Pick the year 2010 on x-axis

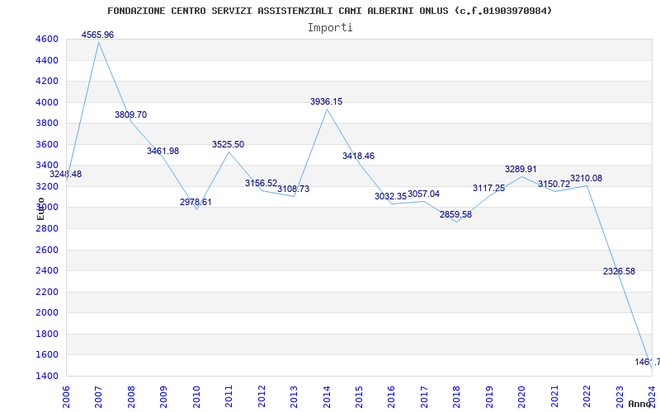[x=196, y=397]
